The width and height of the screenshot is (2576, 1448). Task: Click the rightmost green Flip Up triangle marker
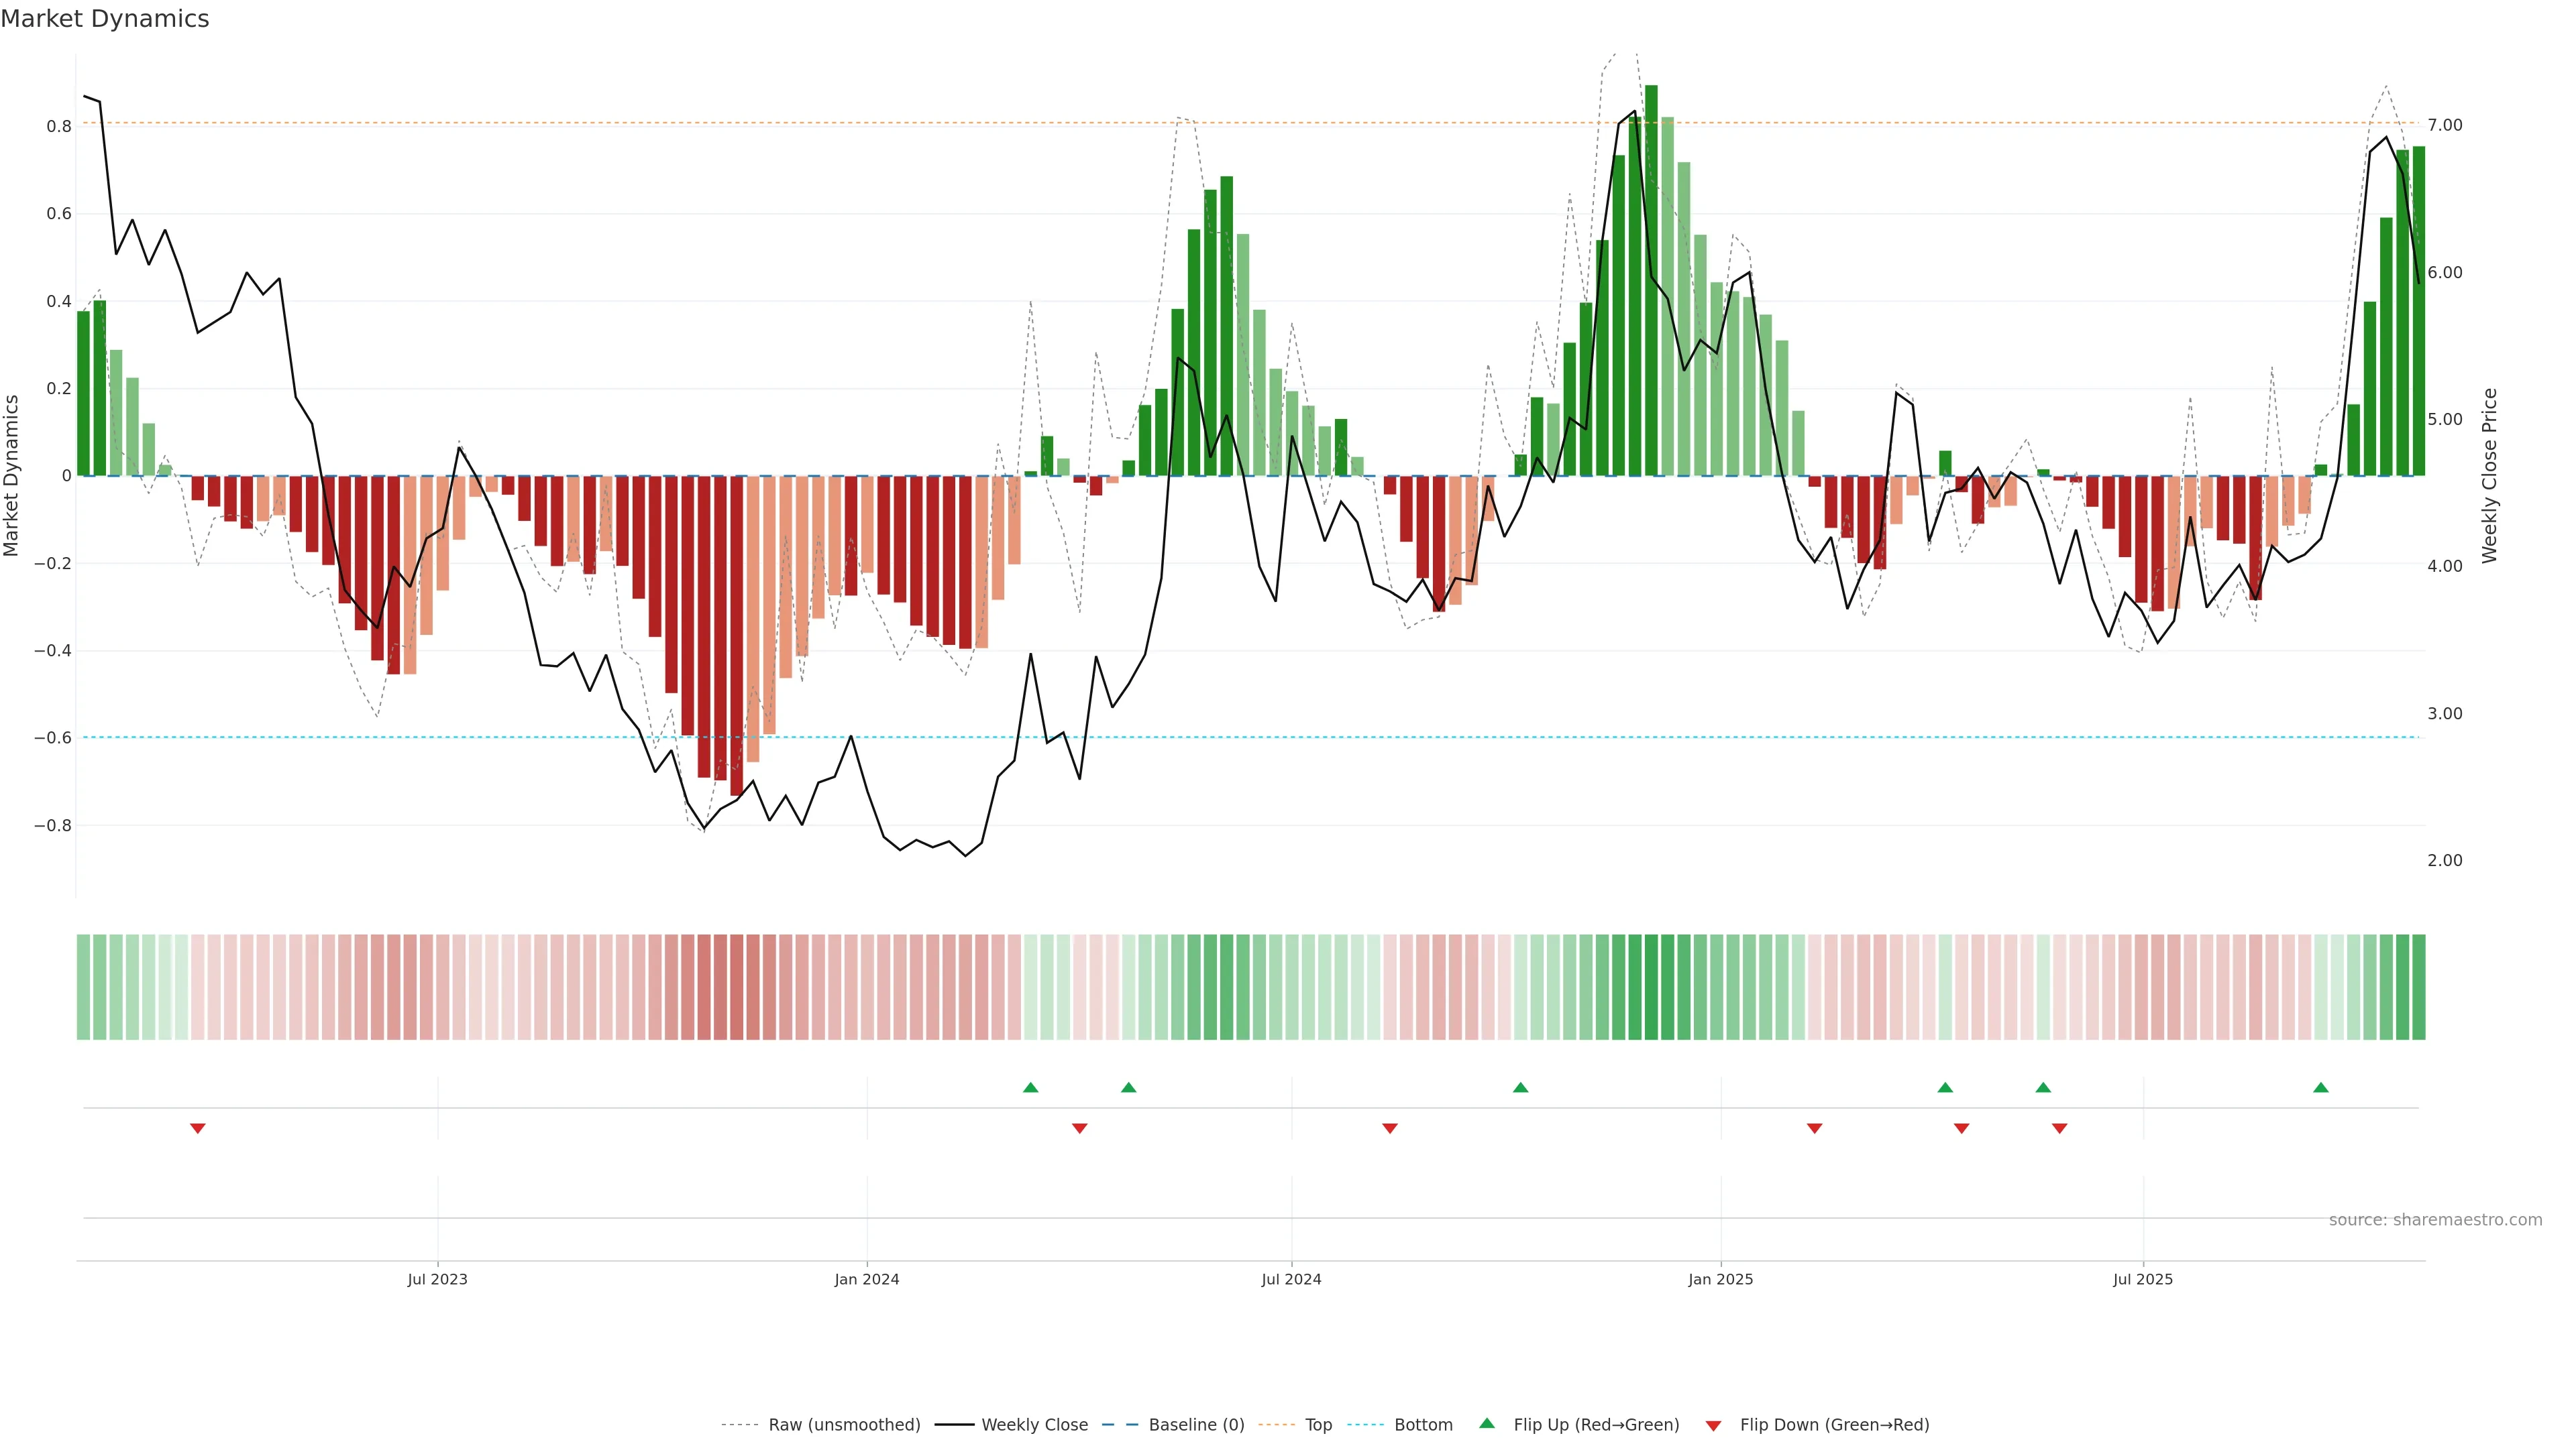pyautogui.click(x=2320, y=1087)
